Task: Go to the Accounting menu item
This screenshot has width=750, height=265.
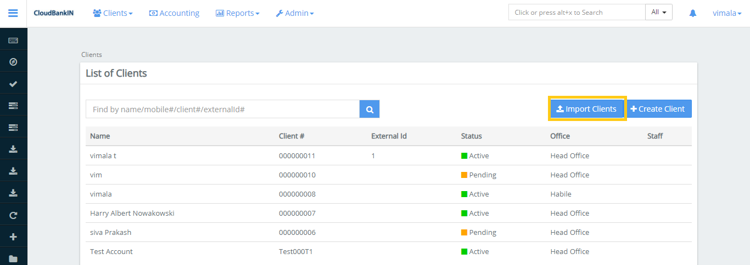Action: (x=174, y=13)
